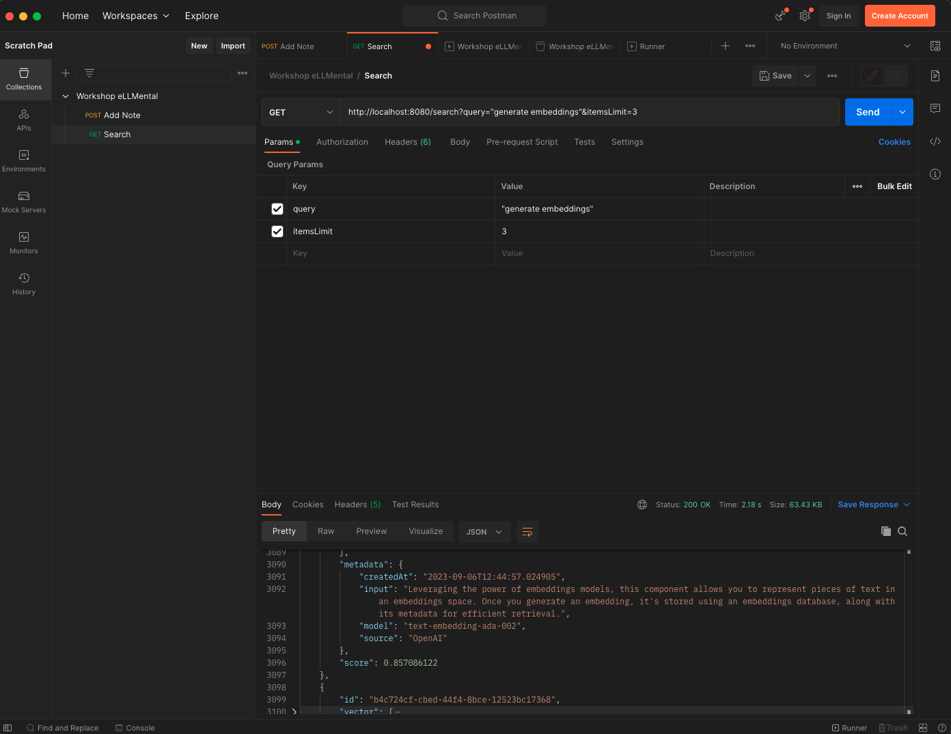Open the request Settings tab
This screenshot has width=951, height=734.
point(627,142)
